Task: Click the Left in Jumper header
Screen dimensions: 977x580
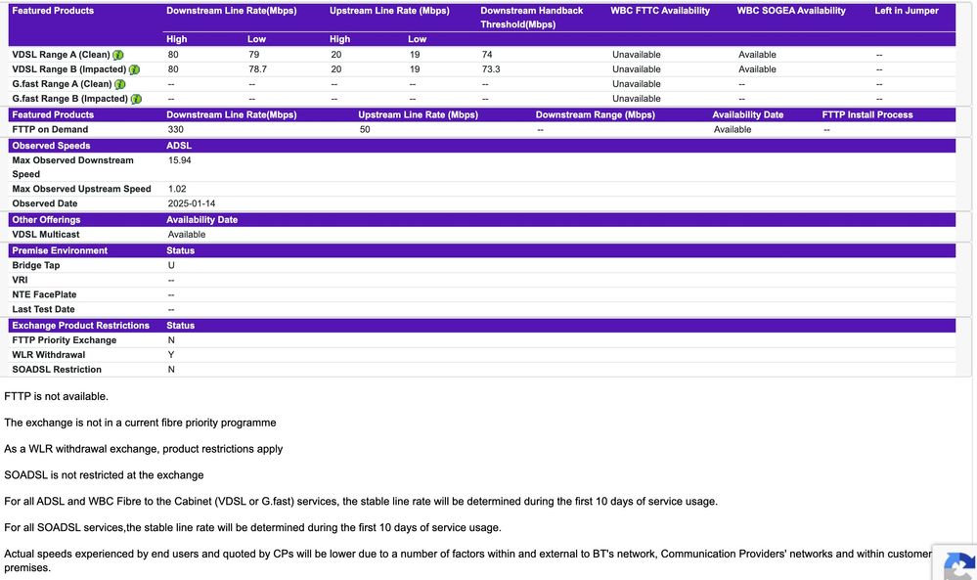Action: 906,11
